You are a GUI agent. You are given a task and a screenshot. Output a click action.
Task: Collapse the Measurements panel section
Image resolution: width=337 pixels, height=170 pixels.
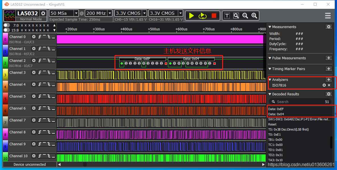(270, 27)
